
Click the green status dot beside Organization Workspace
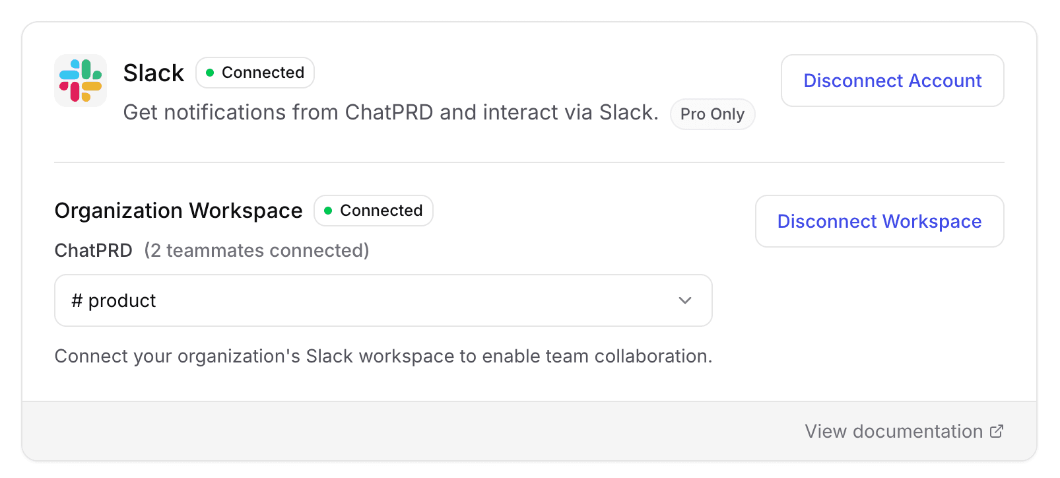328,211
